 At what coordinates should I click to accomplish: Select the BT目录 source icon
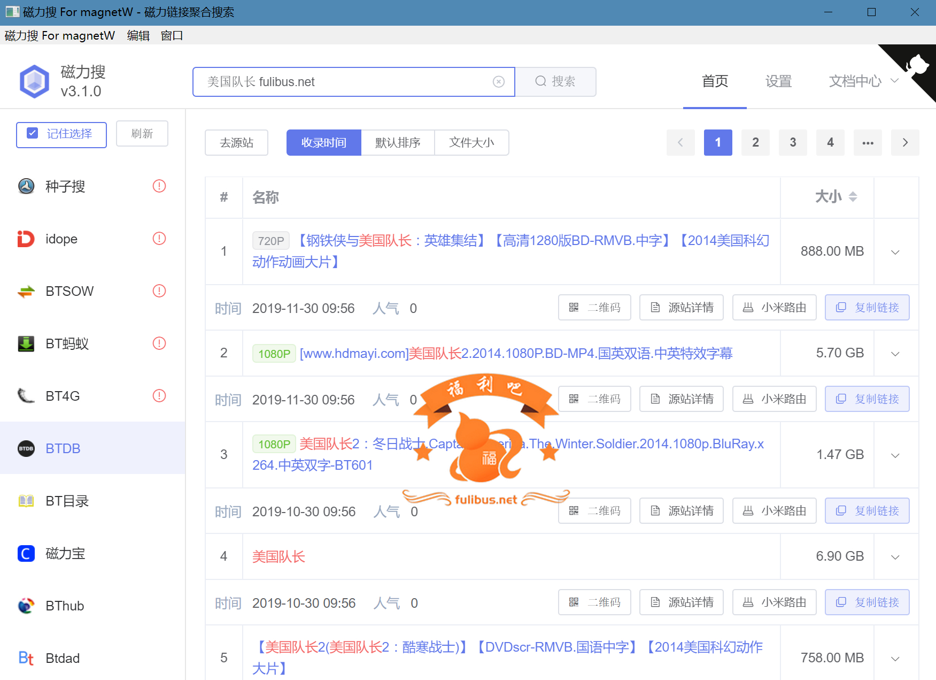[26, 501]
